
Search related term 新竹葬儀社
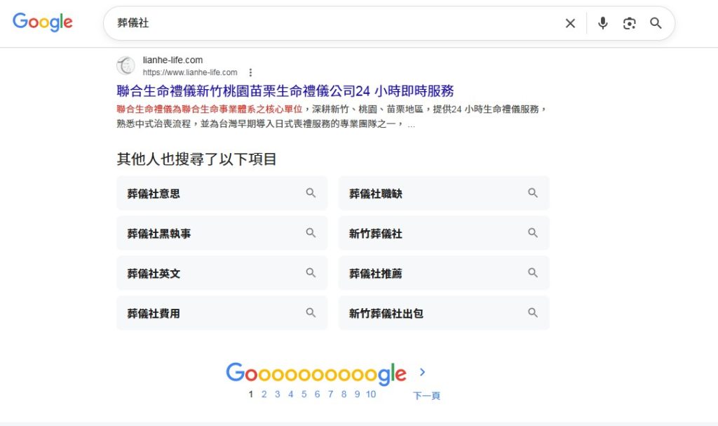click(444, 233)
